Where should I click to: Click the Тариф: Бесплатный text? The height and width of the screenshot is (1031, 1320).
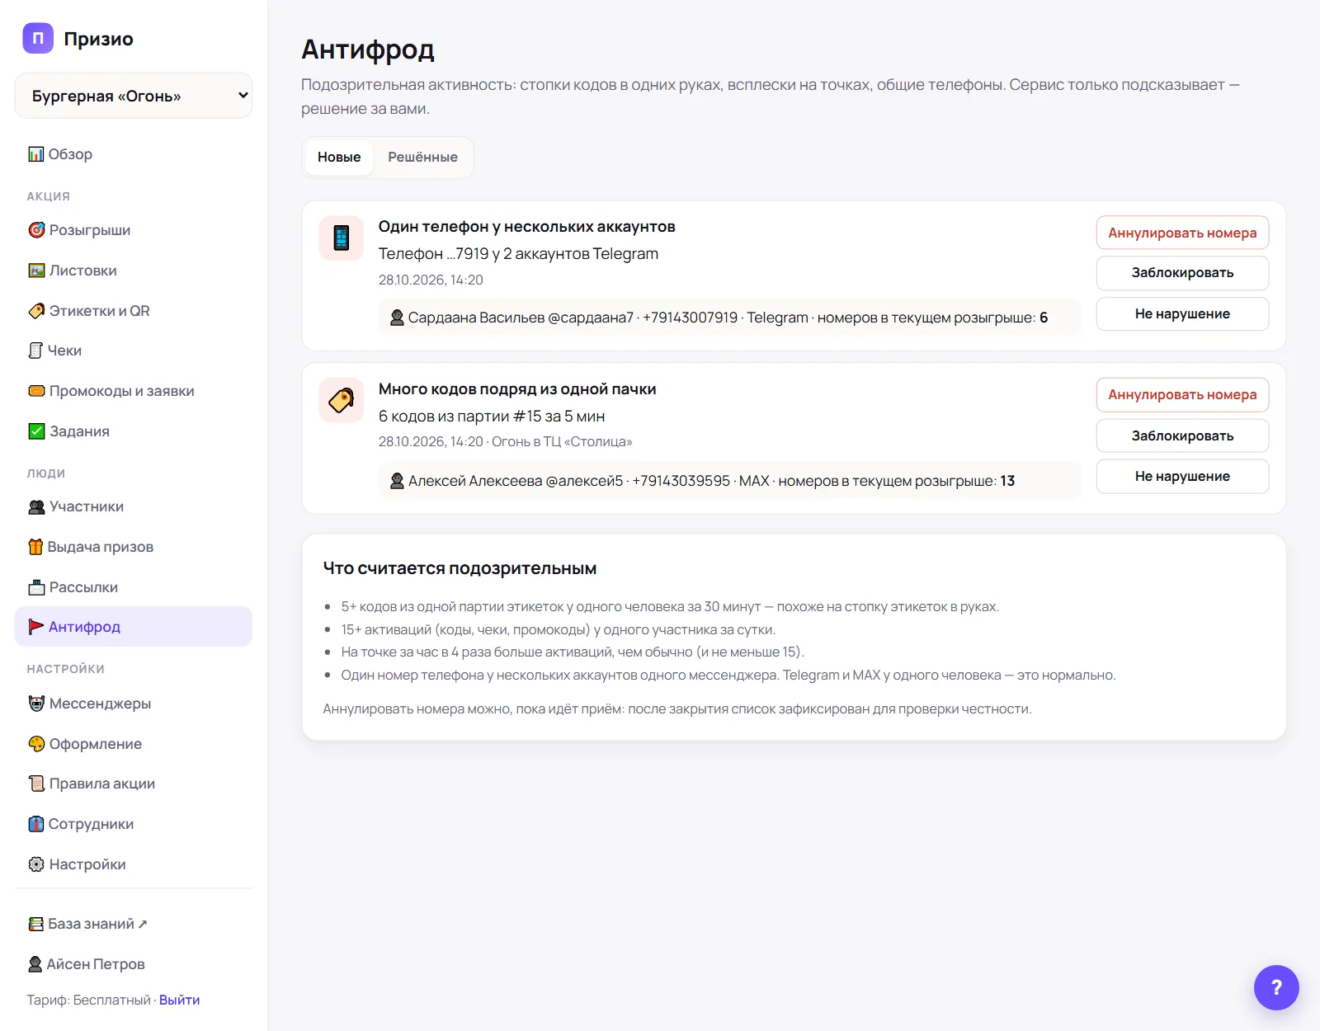point(88,1000)
